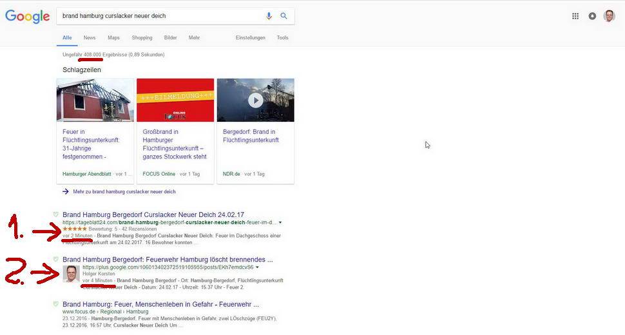The height and width of the screenshot is (335, 625).
Task: Click NDR.de source label
Action: point(231,174)
